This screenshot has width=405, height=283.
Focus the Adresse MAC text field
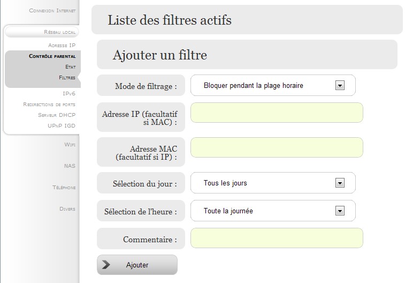[x=277, y=147]
